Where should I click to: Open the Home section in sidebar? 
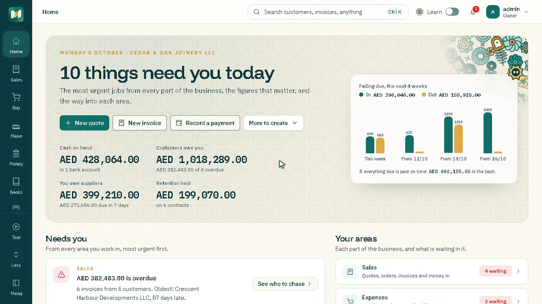(16, 44)
